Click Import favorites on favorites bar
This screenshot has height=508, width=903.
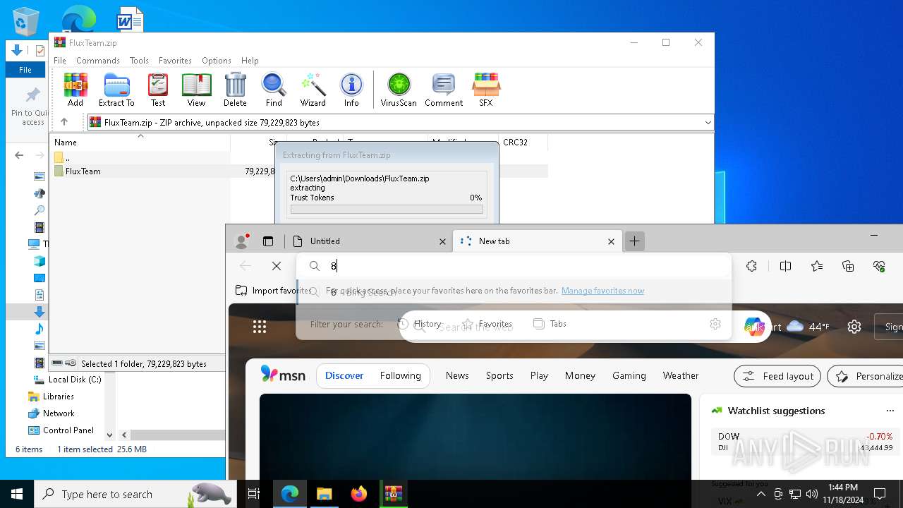[273, 291]
